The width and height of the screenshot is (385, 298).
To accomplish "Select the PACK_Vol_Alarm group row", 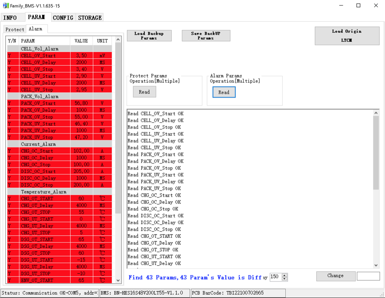I will (x=59, y=97).
